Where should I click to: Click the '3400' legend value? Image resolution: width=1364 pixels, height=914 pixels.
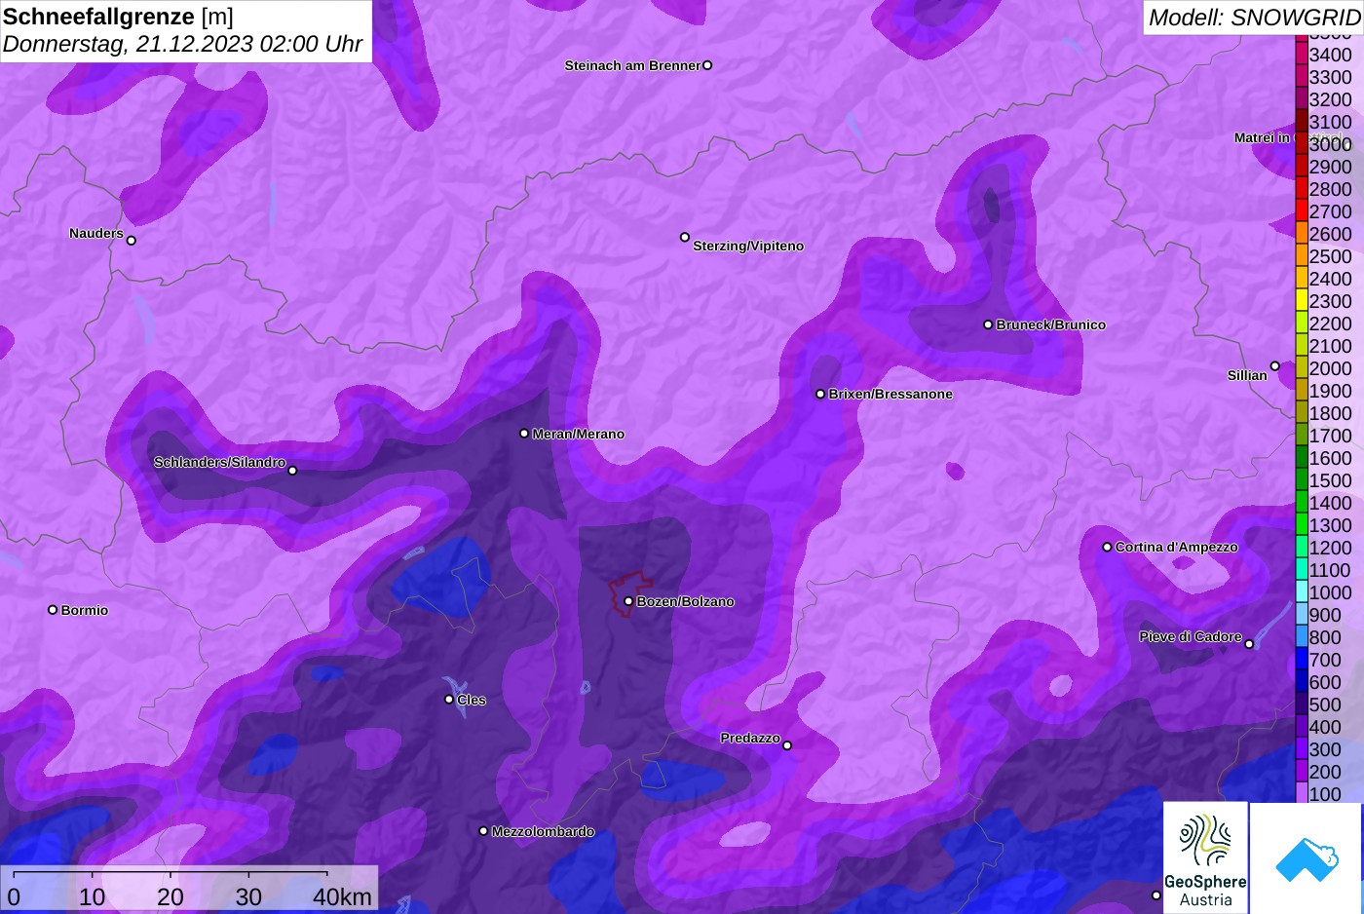click(x=1331, y=55)
